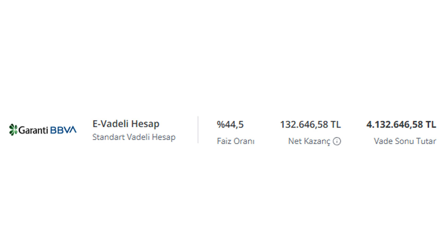Click the blue BBVA wordmark
This screenshot has width=439, height=247.
63,130
